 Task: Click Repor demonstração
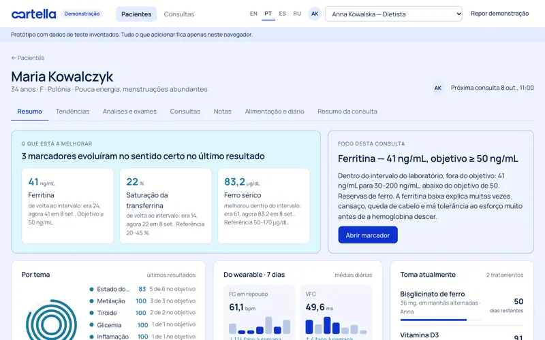500,14
